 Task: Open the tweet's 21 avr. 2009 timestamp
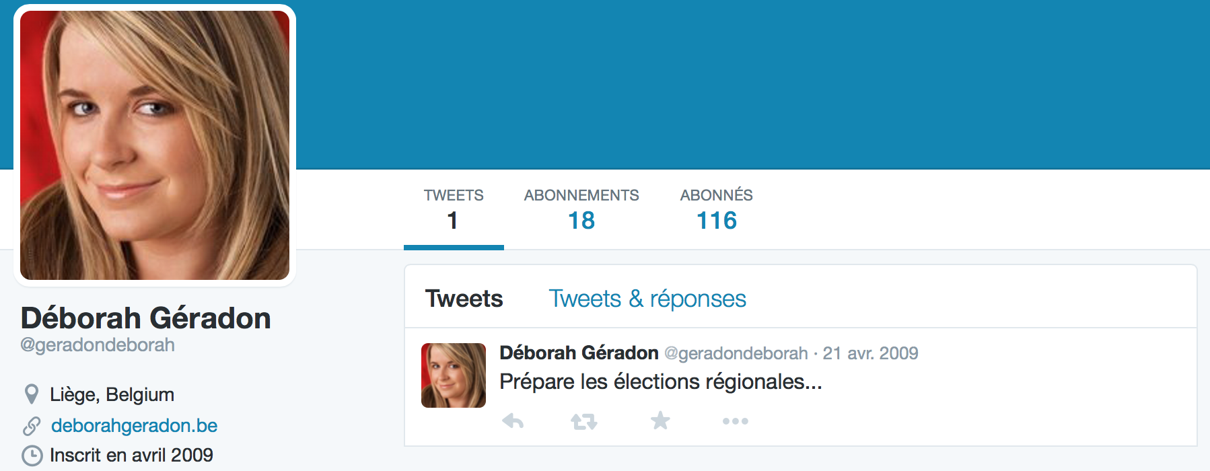click(x=870, y=353)
